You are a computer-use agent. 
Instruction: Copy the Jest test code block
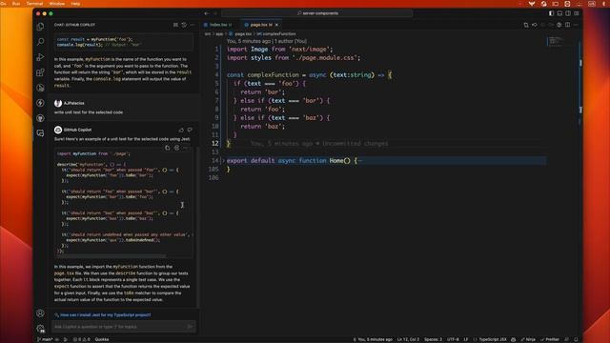point(168,148)
